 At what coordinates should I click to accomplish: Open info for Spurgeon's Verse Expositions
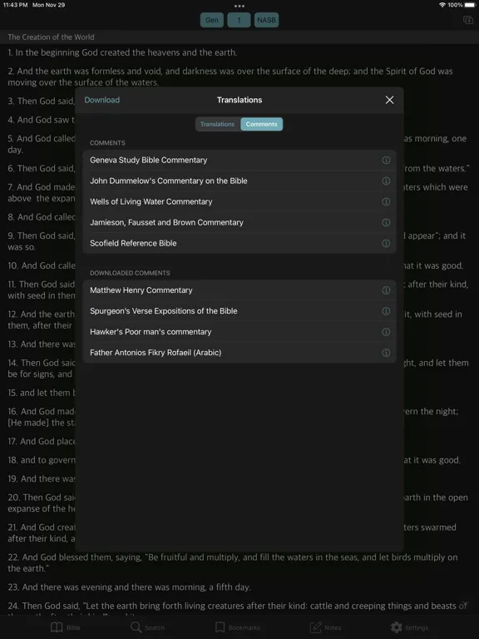tap(386, 311)
